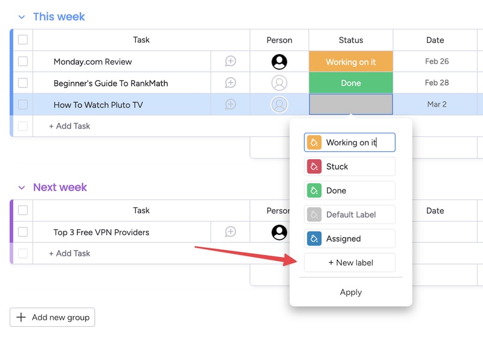Collapse the Next week group
This screenshot has height=337, width=483.
pyautogui.click(x=22, y=187)
